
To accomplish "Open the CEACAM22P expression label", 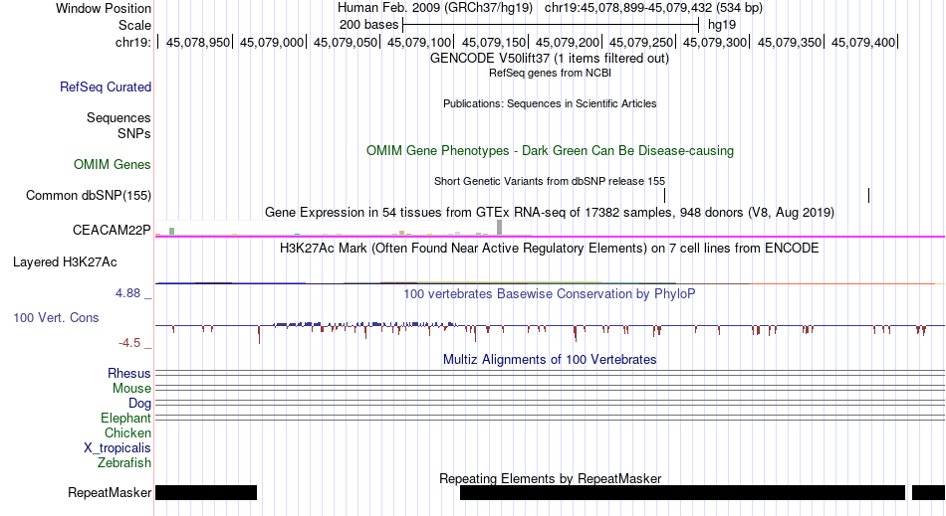I will point(111,230).
